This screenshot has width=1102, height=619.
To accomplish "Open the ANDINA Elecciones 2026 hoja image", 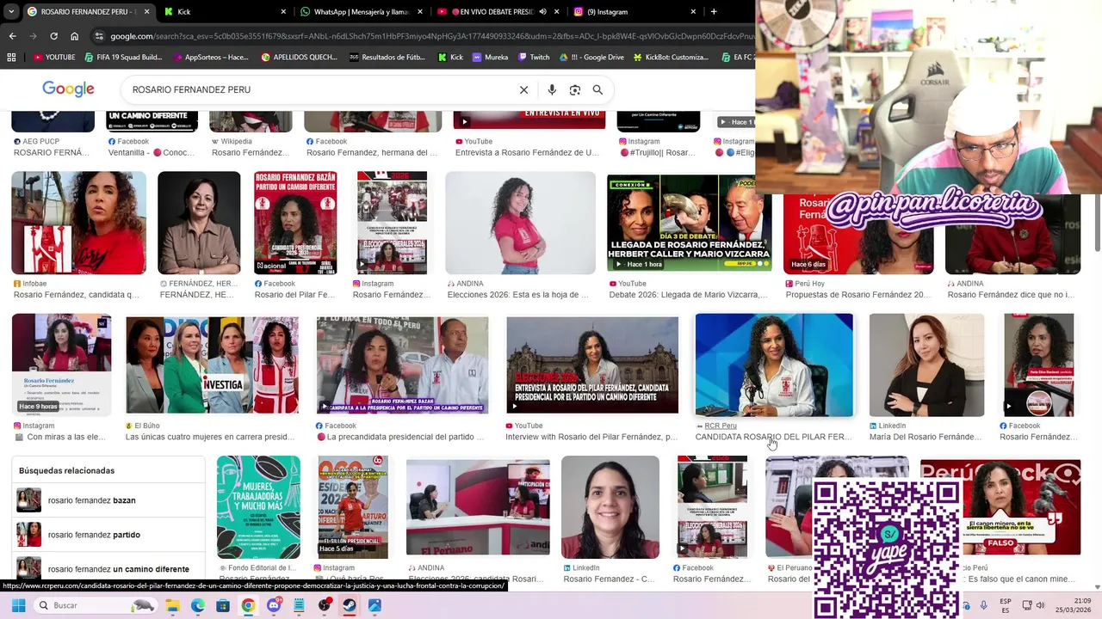I will pos(520,223).
